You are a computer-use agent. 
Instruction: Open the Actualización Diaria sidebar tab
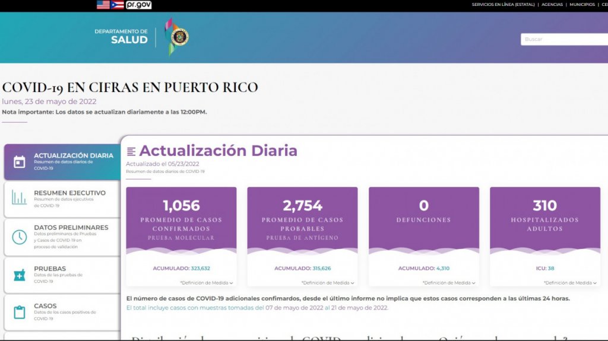tap(62, 162)
